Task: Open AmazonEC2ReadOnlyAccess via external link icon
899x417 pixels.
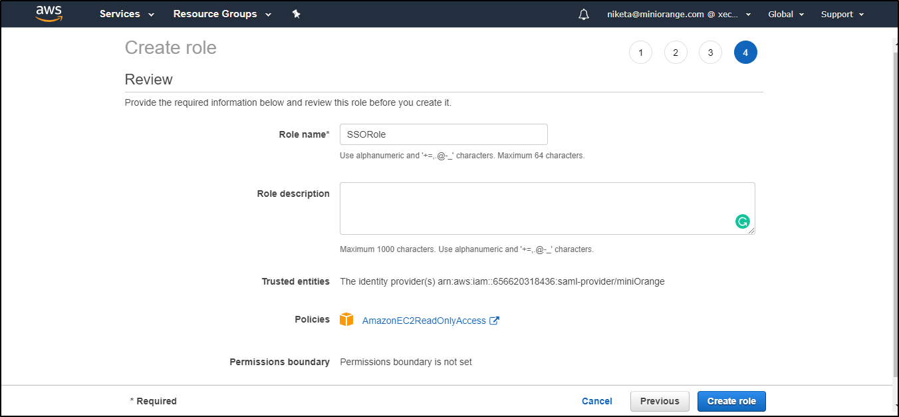Action: (493, 320)
